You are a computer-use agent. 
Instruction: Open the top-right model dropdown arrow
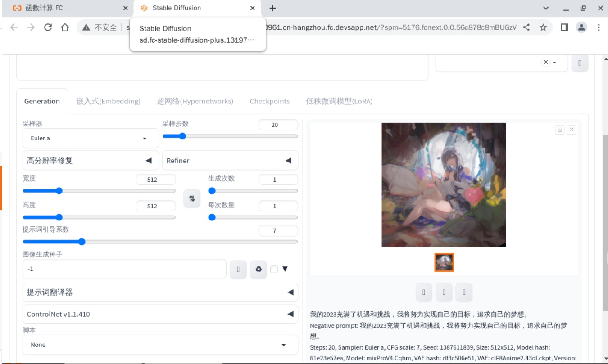555,63
